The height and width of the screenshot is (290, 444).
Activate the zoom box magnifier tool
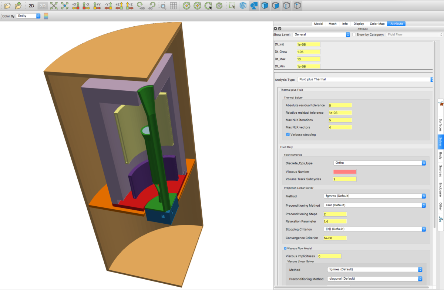163,6
